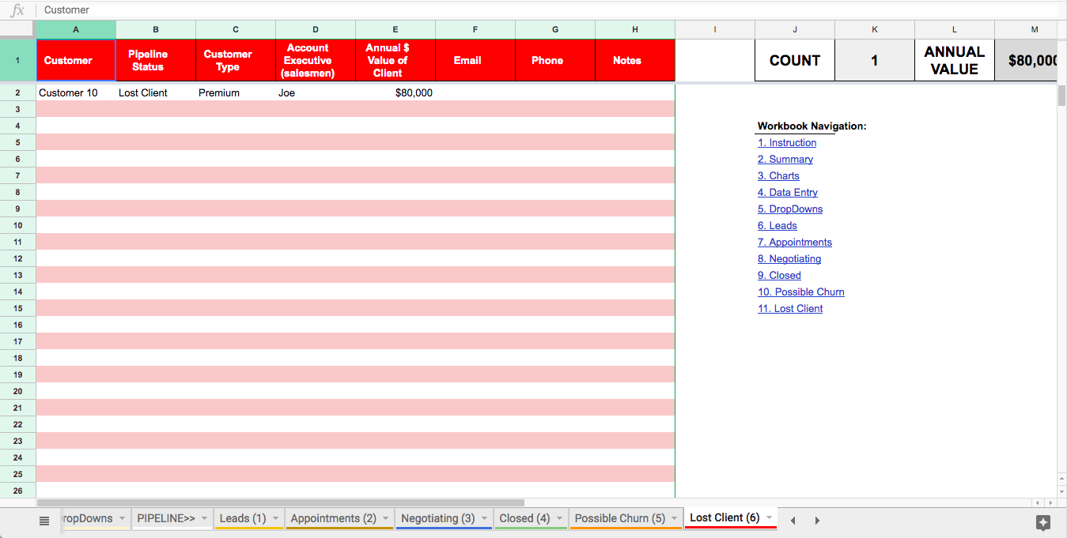Click the vertical scrollbar down arrow
This screenshot has height=538, width=1067.
tap(1061, 491)
